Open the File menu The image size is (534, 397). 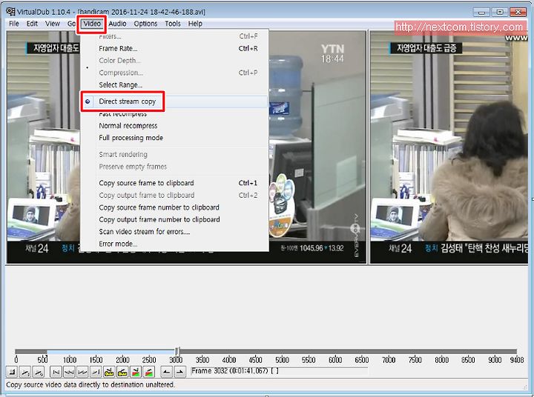pyautogui.click(x=14, y=24)
